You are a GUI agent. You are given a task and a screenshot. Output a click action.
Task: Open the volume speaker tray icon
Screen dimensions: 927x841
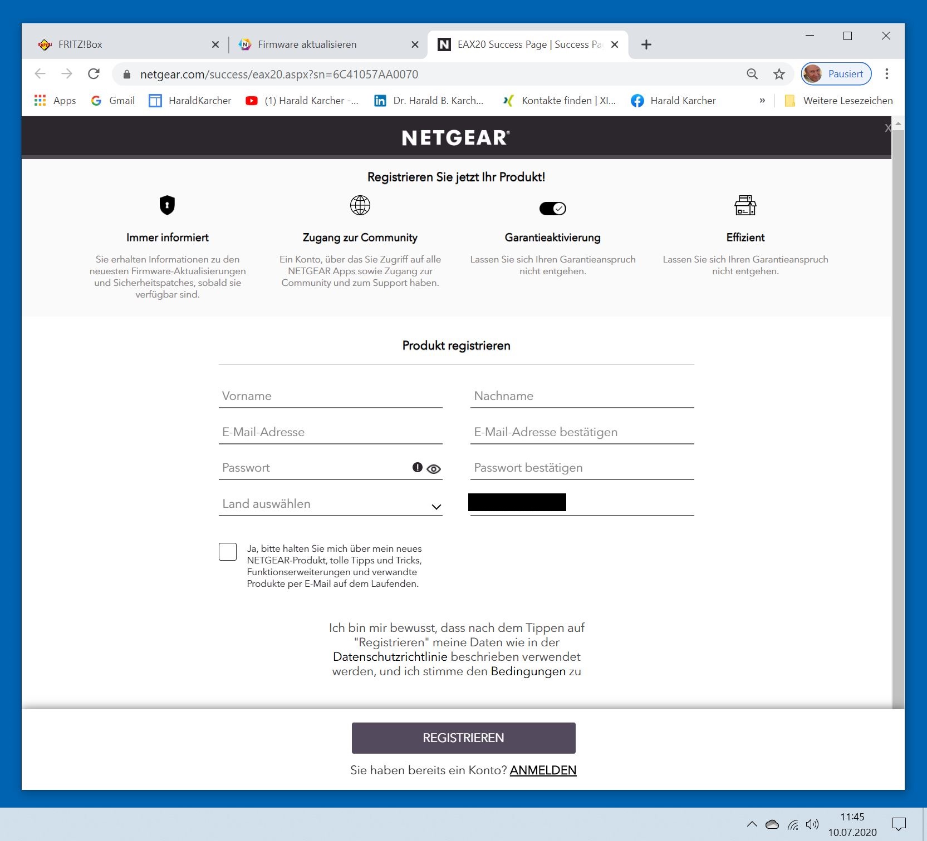coord(812,824)
